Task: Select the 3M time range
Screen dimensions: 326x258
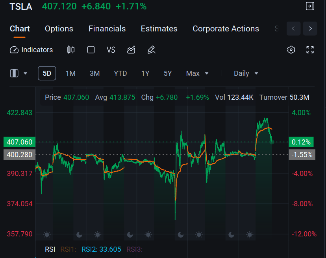Action: pos(94,73)
